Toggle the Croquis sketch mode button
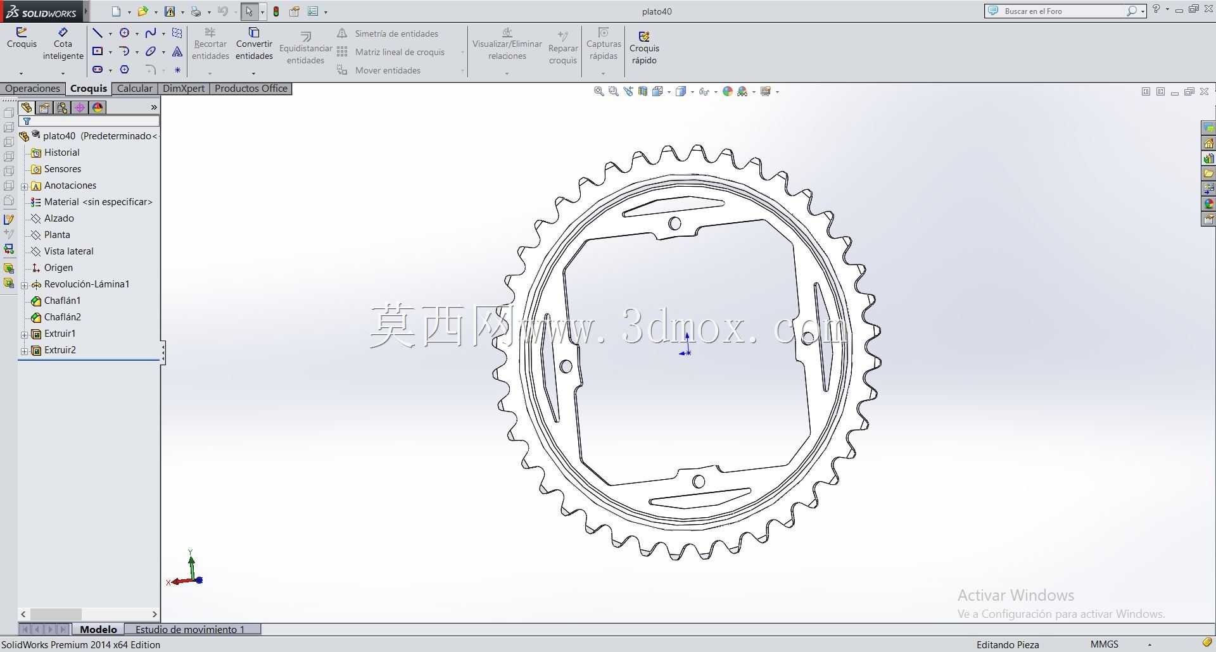1216x652 pixels. [x=22, y=38]
